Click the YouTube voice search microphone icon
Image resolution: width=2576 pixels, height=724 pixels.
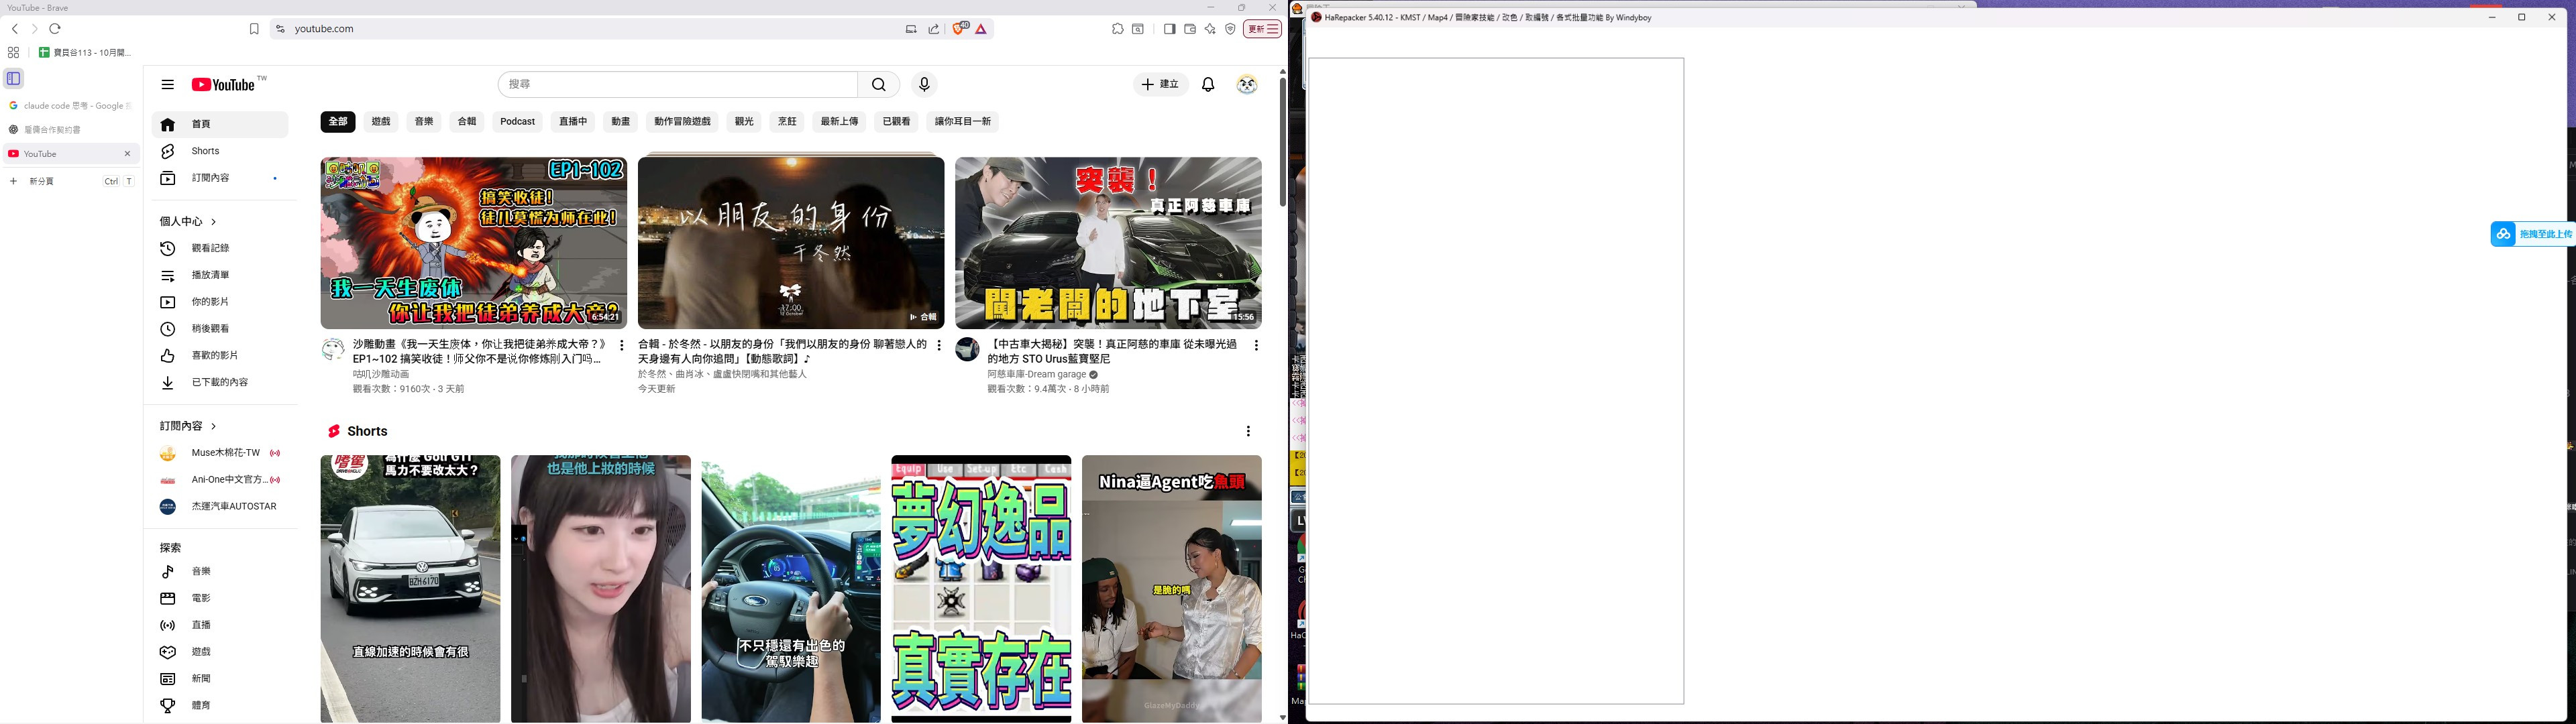point(924,85)
